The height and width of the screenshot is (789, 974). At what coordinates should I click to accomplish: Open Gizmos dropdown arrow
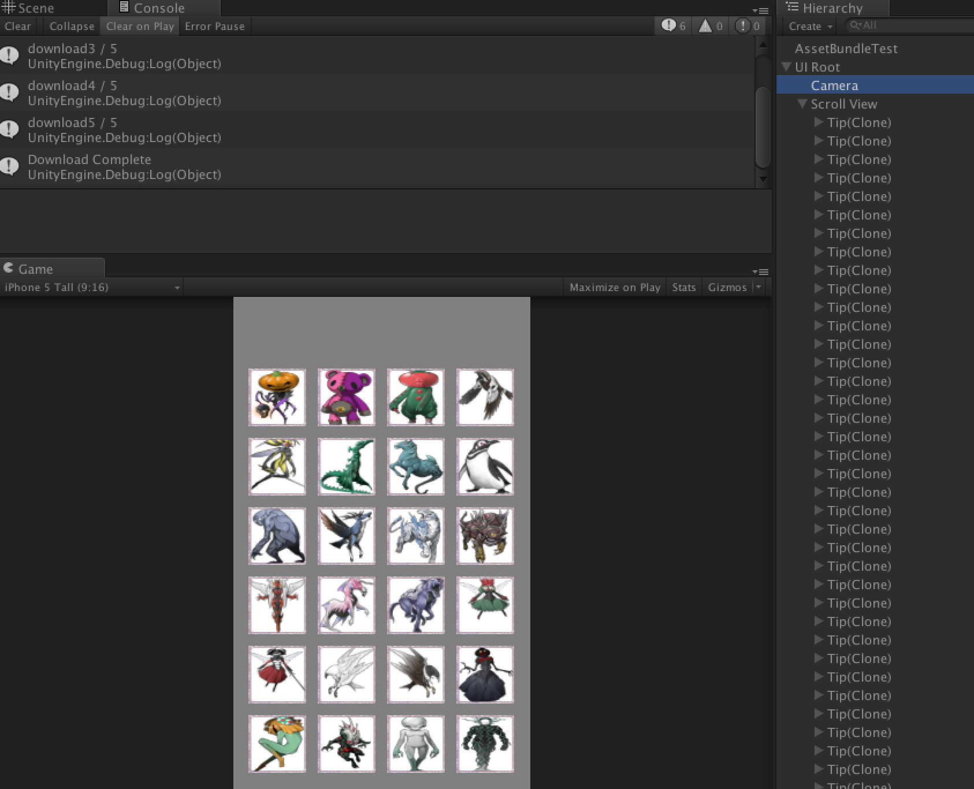click(x=759, y=287)
